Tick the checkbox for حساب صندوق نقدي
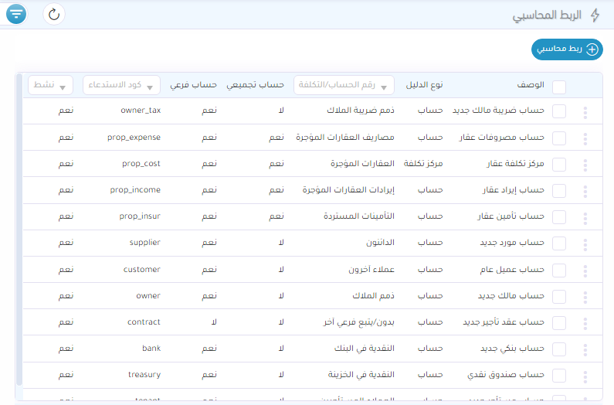 (x=559, y=376)
